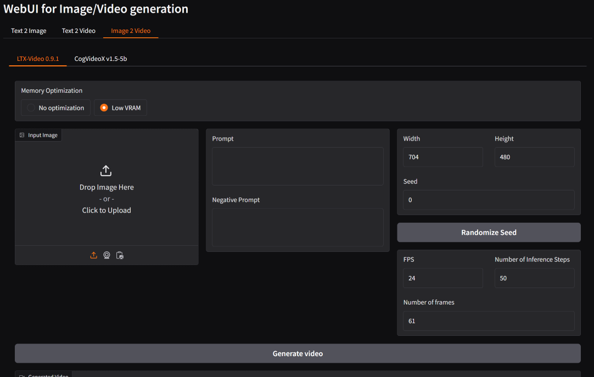This screenshot has height=377, width=594.
Task: Click the Generate video button
Action: (x=298, y=353)
